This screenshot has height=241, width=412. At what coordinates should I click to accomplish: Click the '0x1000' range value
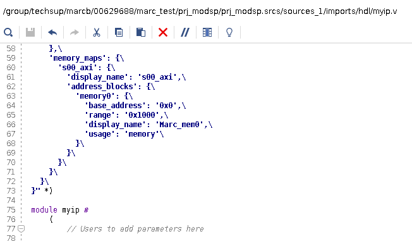click(142, 115)
